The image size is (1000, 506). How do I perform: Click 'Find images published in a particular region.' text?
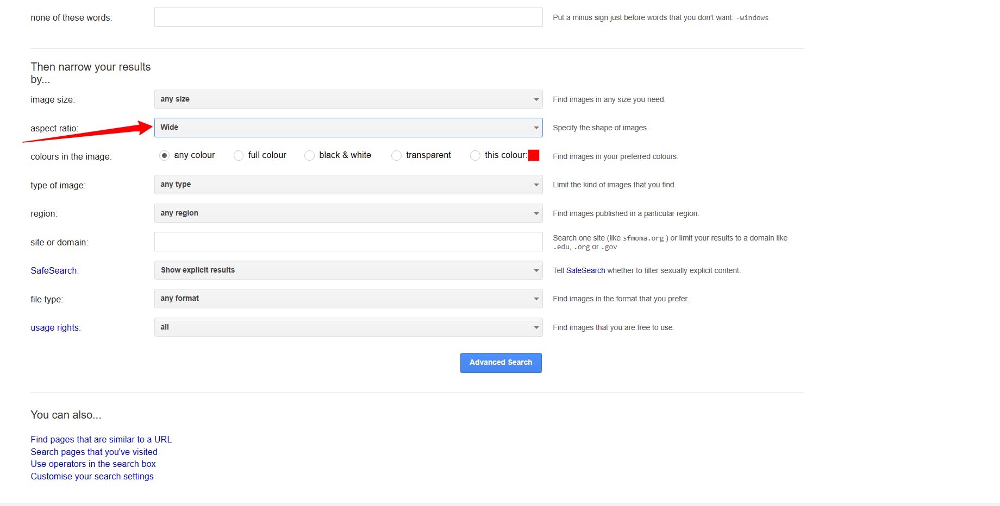click(626, 213)
